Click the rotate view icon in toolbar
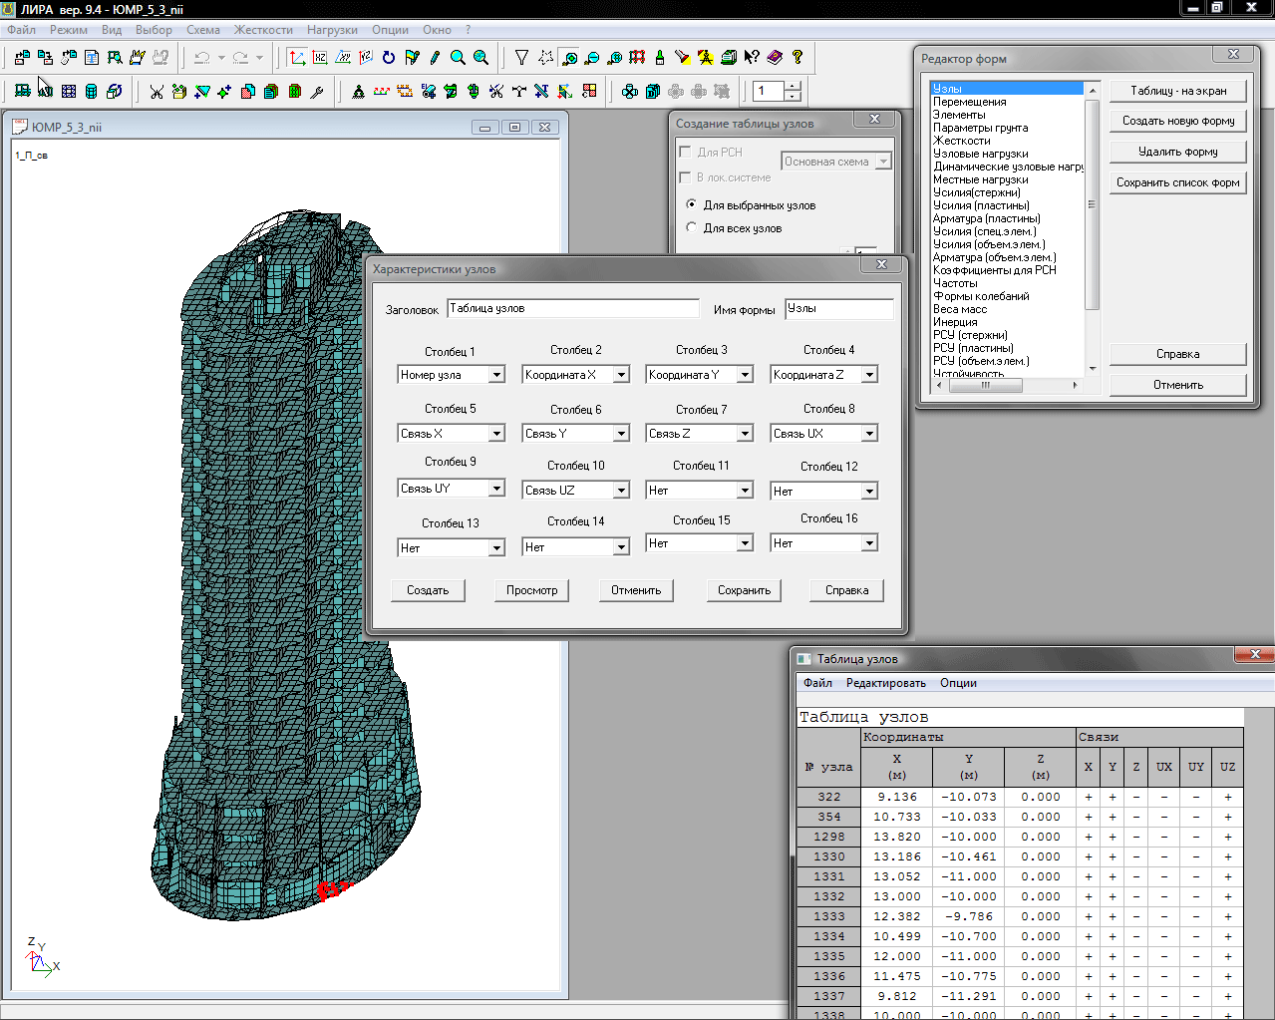 click(x=389, y=58)
